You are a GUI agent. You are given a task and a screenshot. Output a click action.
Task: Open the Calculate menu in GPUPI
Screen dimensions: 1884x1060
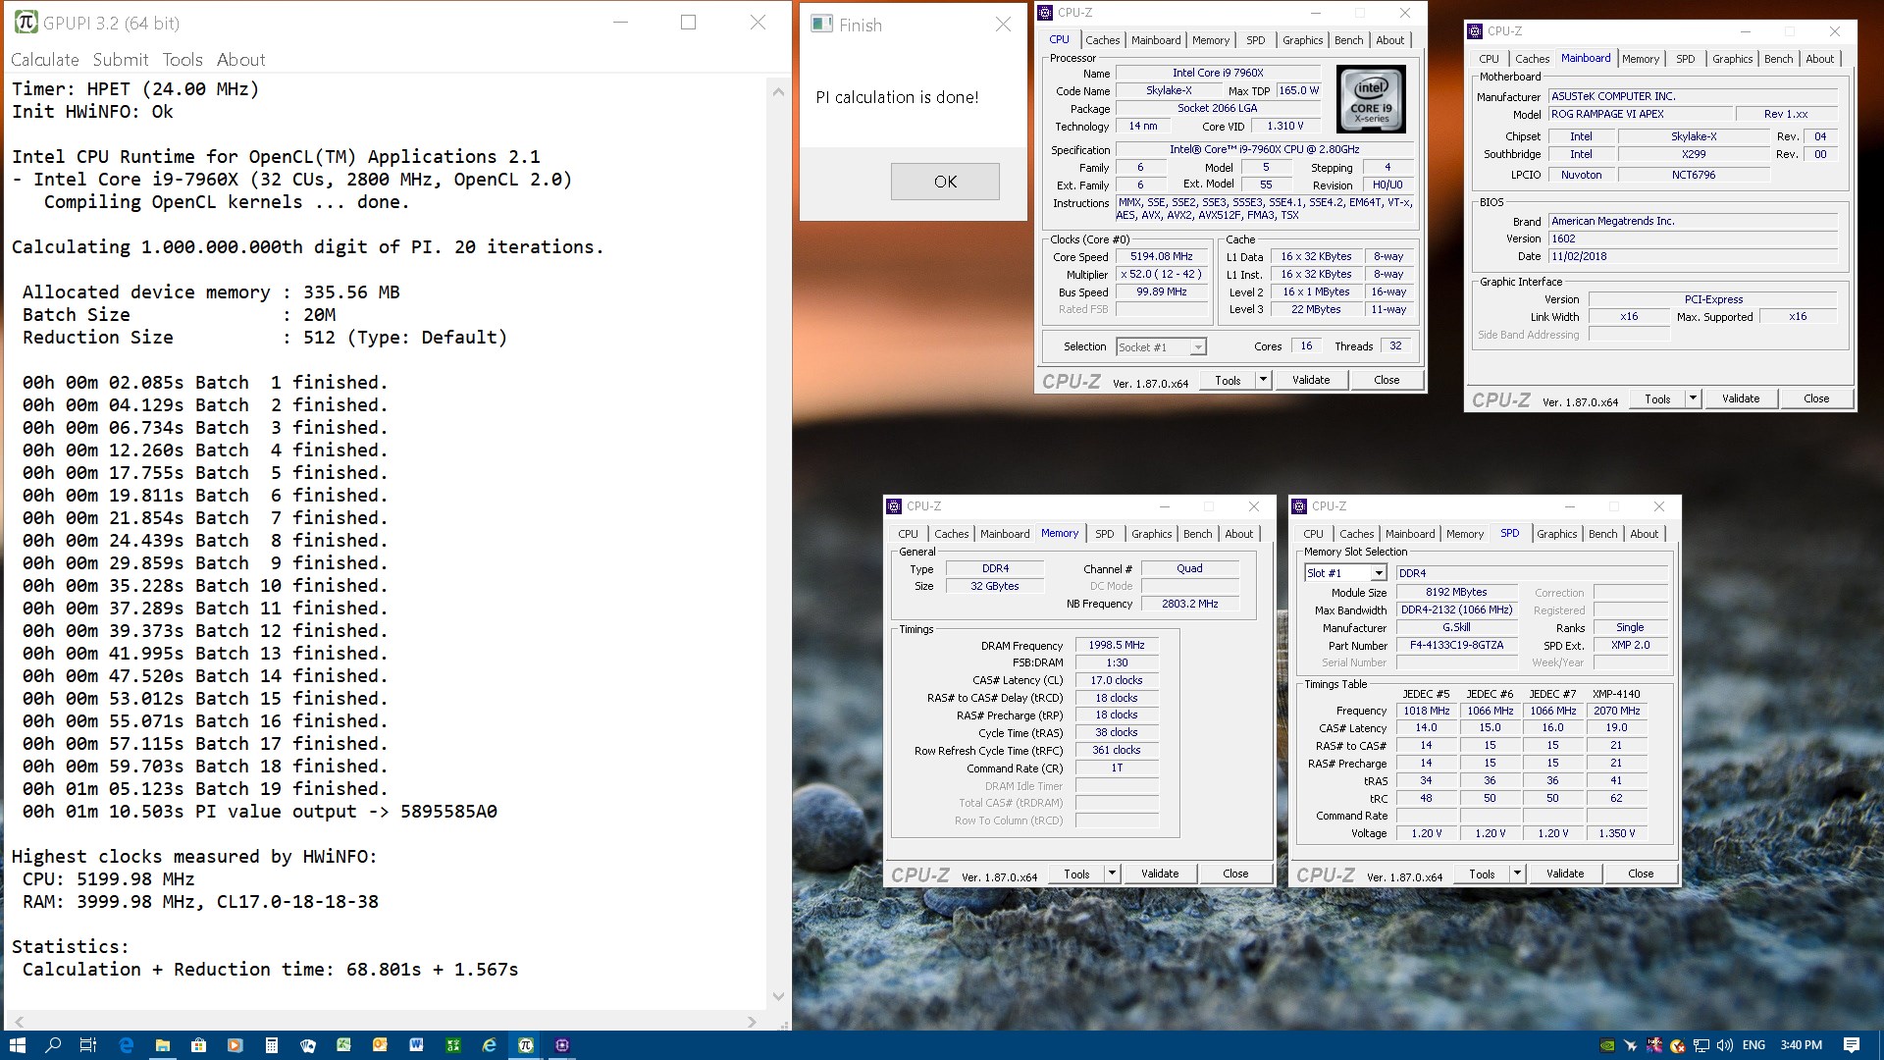(x=45, y=60)
